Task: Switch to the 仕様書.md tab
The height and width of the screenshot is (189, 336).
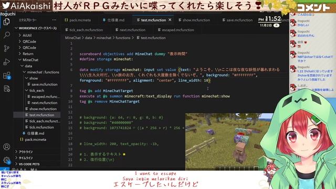Action: (113, 20)
